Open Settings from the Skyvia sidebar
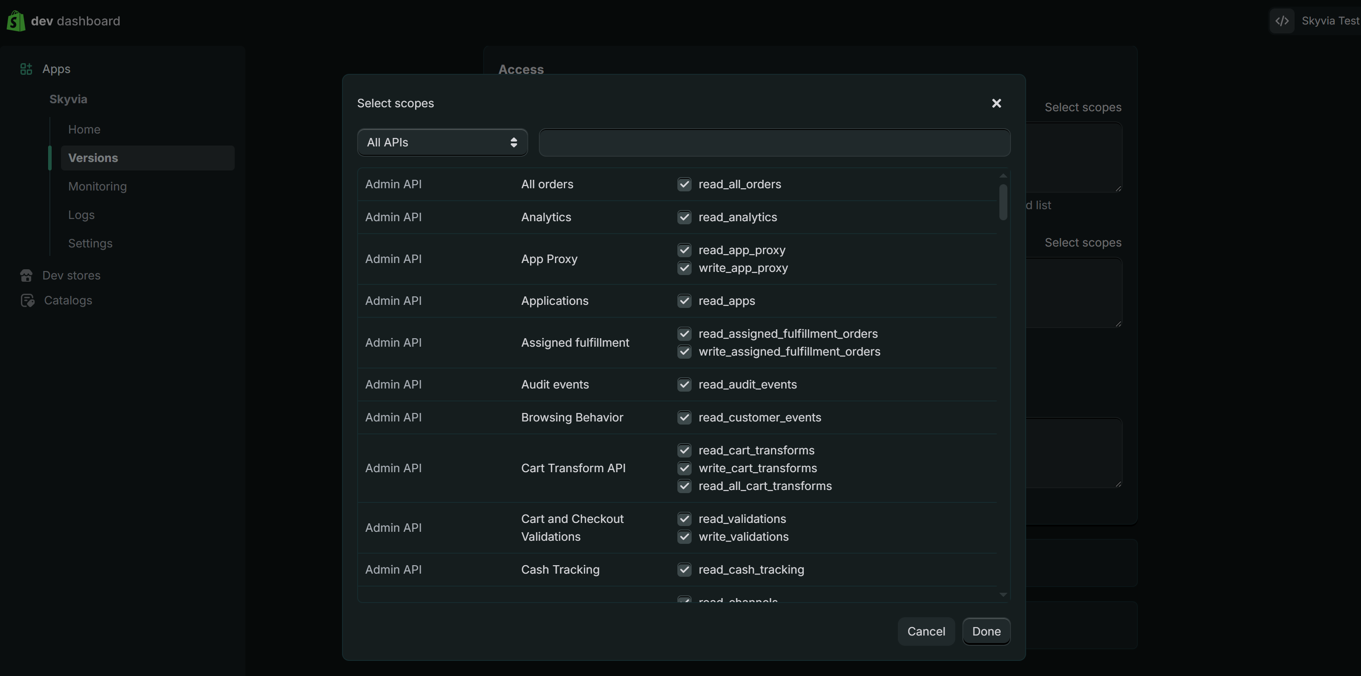 (90, 243)
